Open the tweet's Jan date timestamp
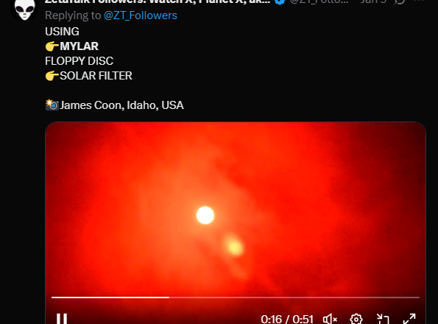Image resolution: width=438 pixels, height=324 pixels. [373, 1]
